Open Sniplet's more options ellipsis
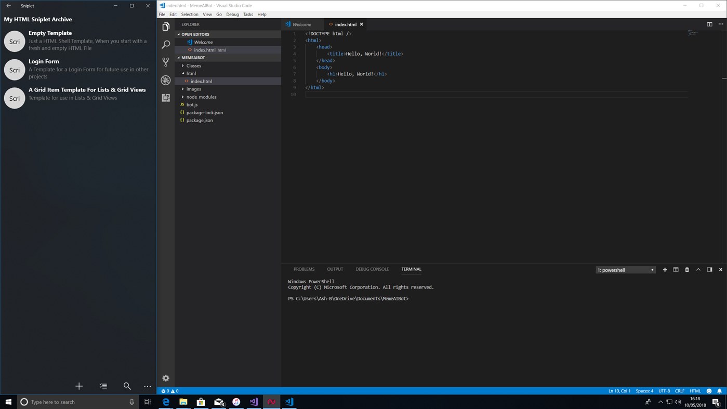The width and height of the screenshot is (727, 409). [x=148, y=386]
